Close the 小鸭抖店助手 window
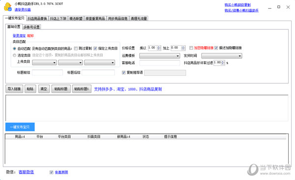 click(288, 7)
